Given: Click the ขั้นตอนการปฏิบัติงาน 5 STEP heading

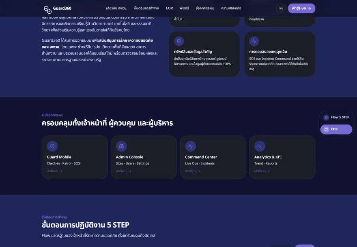Looking at the screenshot, I should (x=86, y=225).
